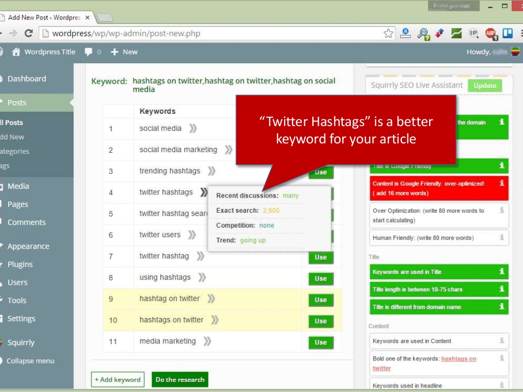Reload the page with the refresh icon
This screenshot has height=392, width=523.
click(29, 33)
